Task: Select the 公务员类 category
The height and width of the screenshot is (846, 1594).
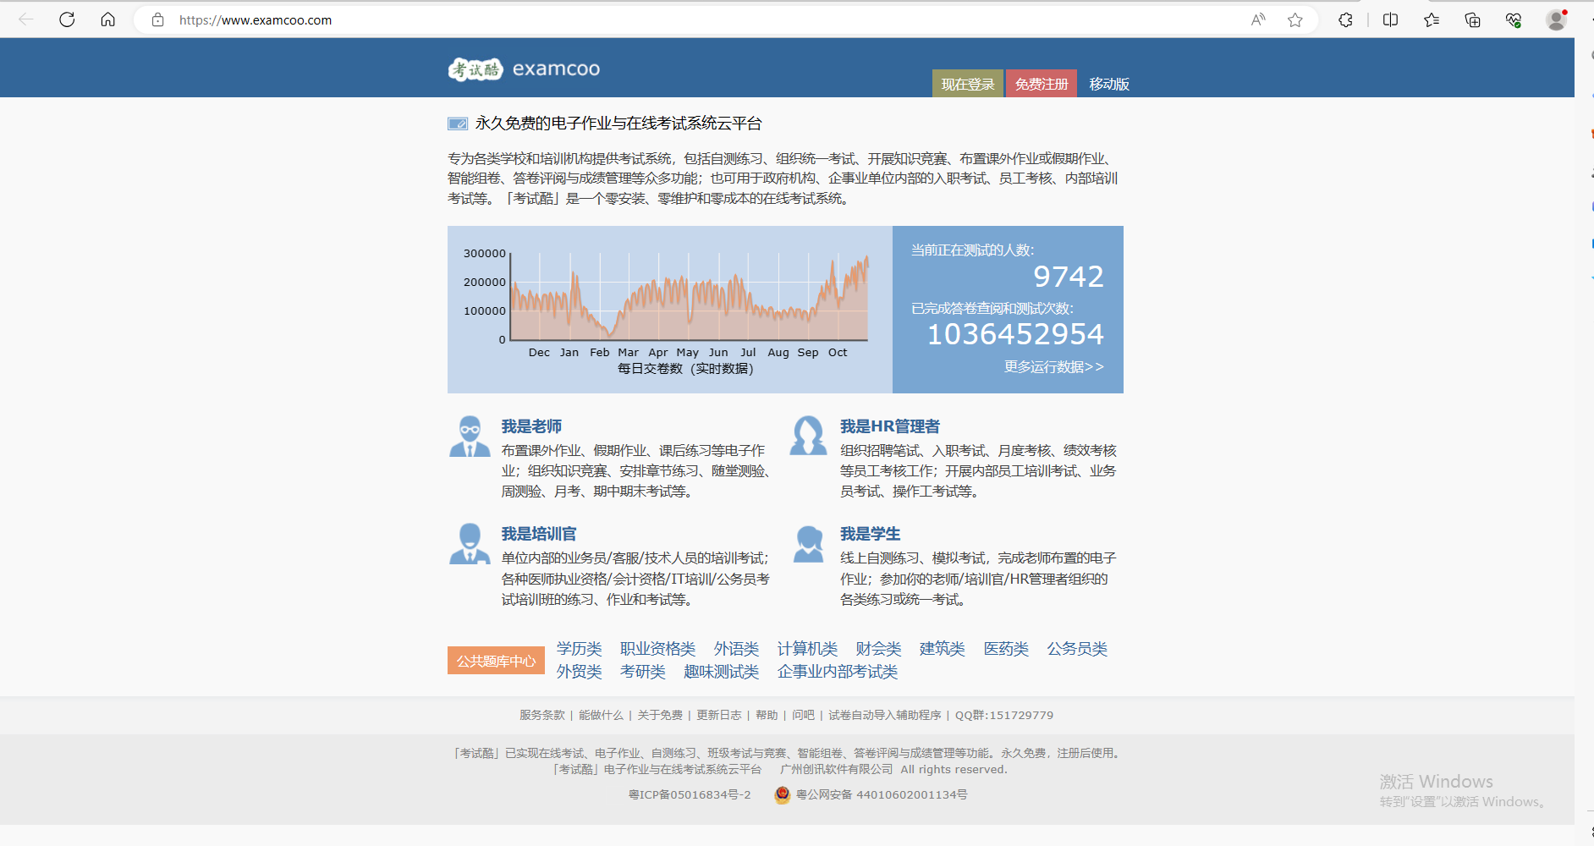Action: click(x=1077, y=649)
